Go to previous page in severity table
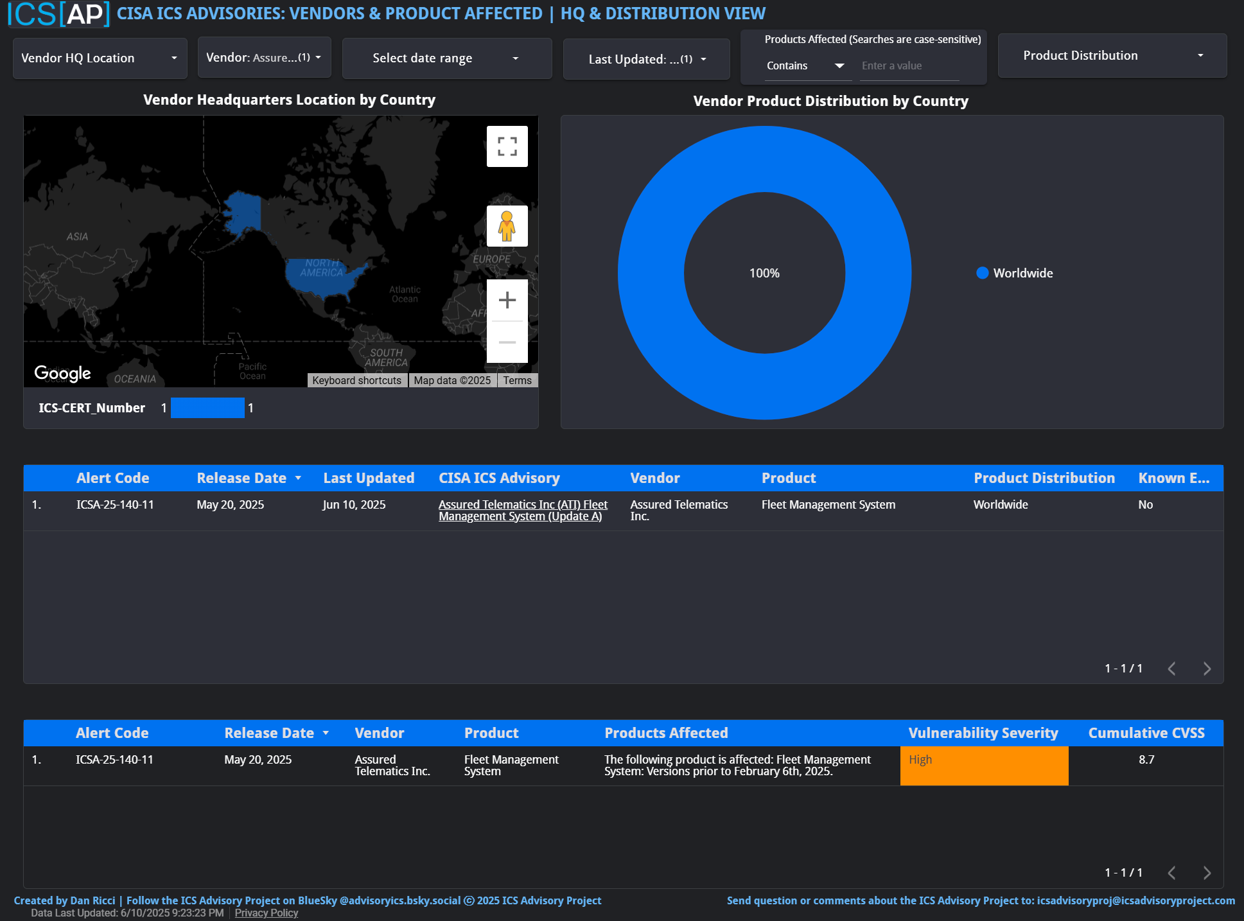 click(x=1172, y=873)
